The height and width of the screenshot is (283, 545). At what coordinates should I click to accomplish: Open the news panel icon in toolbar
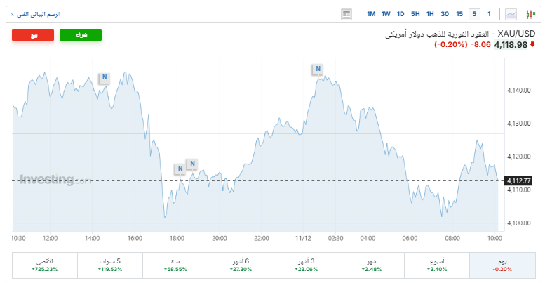[346, 14]
